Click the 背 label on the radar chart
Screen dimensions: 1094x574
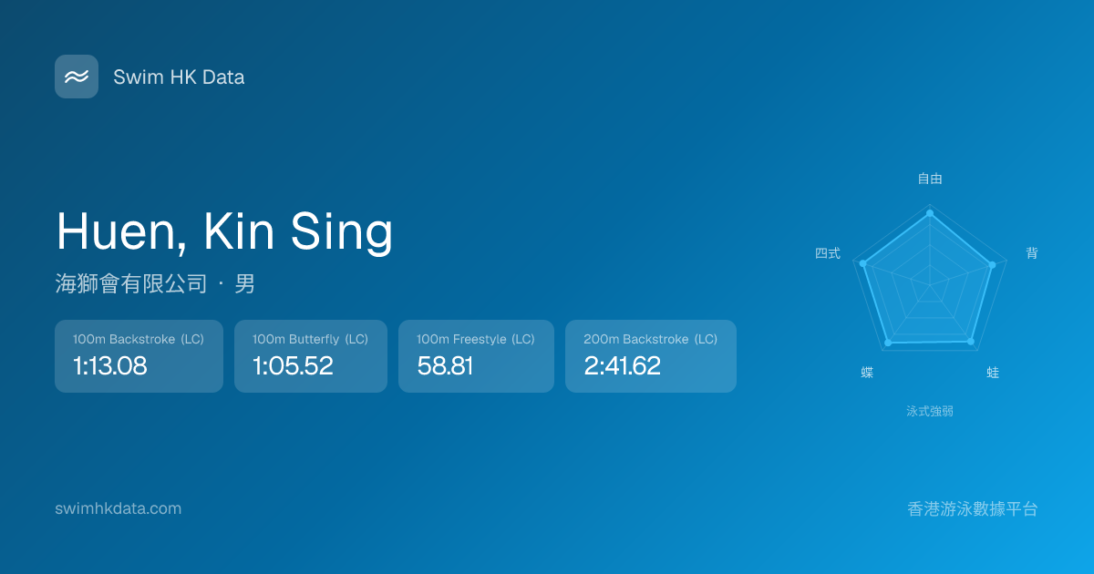click(1032, 253)
